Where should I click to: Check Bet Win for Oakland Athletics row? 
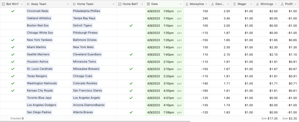(13, 18)
